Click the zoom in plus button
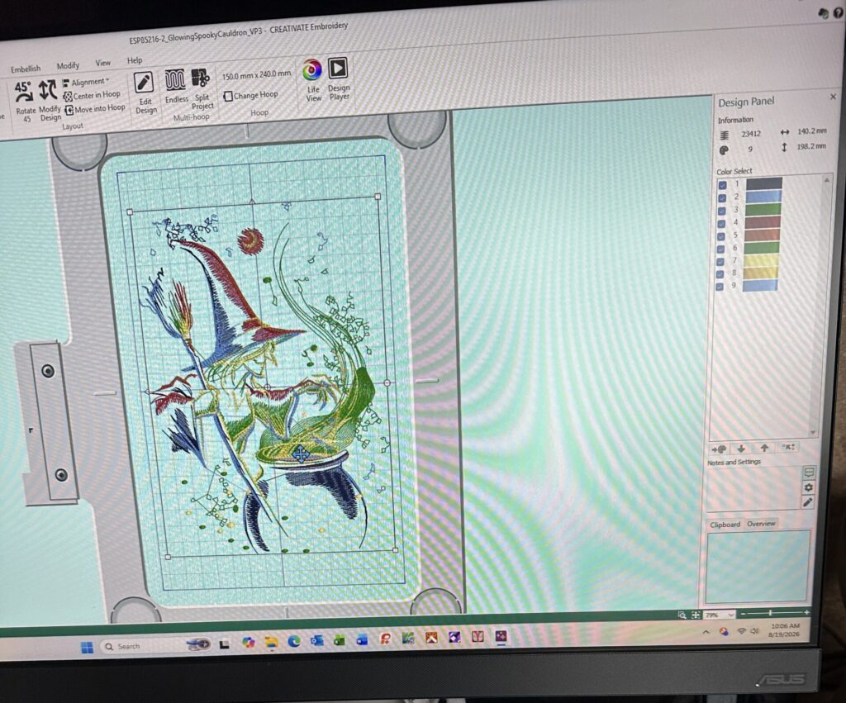This screenshot has height=703, width=846. pyautogui.click(x=806, y=612)
